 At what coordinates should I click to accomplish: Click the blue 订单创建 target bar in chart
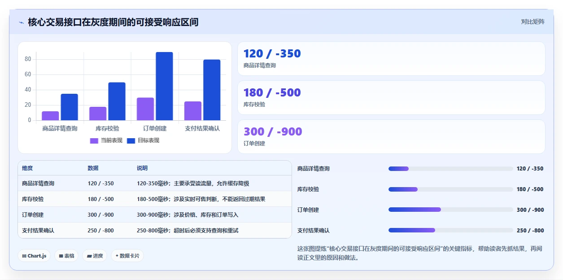(164, 86)
